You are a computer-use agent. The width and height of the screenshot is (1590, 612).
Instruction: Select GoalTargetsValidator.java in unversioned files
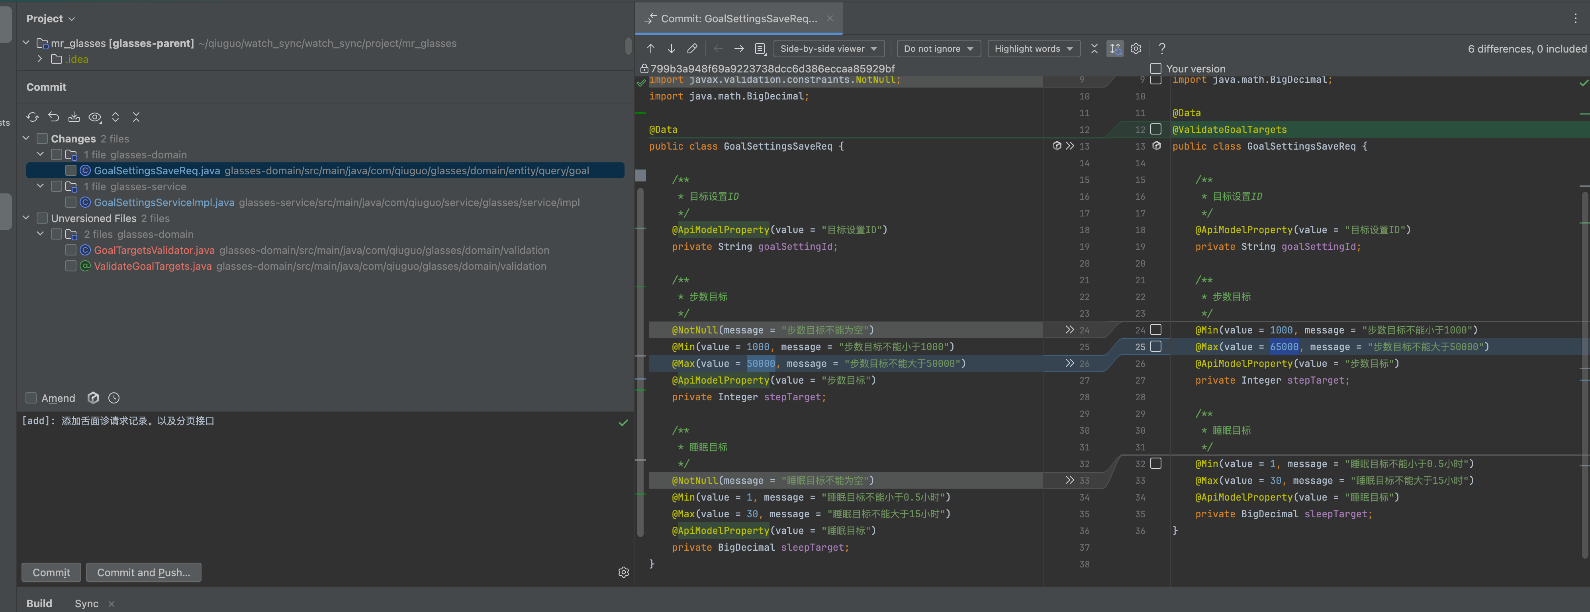[154, 250]
